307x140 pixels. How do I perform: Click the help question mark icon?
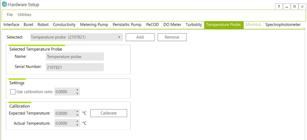point(279,7)
